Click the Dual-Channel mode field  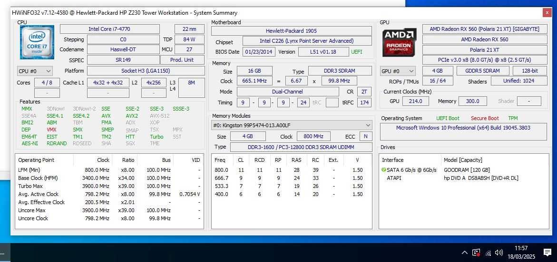click(x=288, y=92)
